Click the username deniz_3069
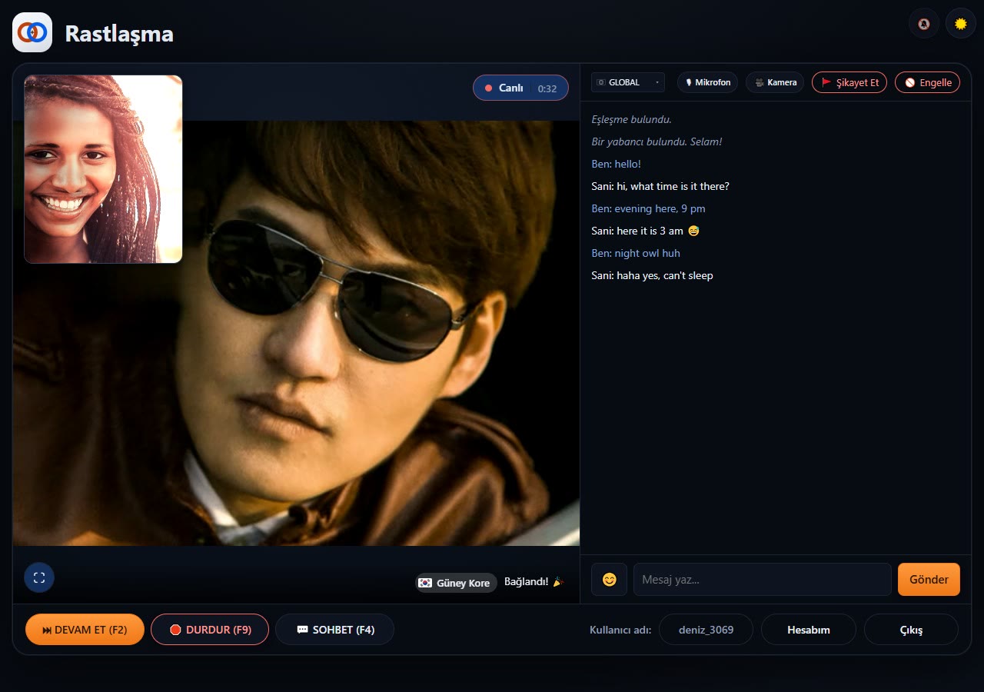The width and height of the screenshot is (984, 692). [706, 630]
